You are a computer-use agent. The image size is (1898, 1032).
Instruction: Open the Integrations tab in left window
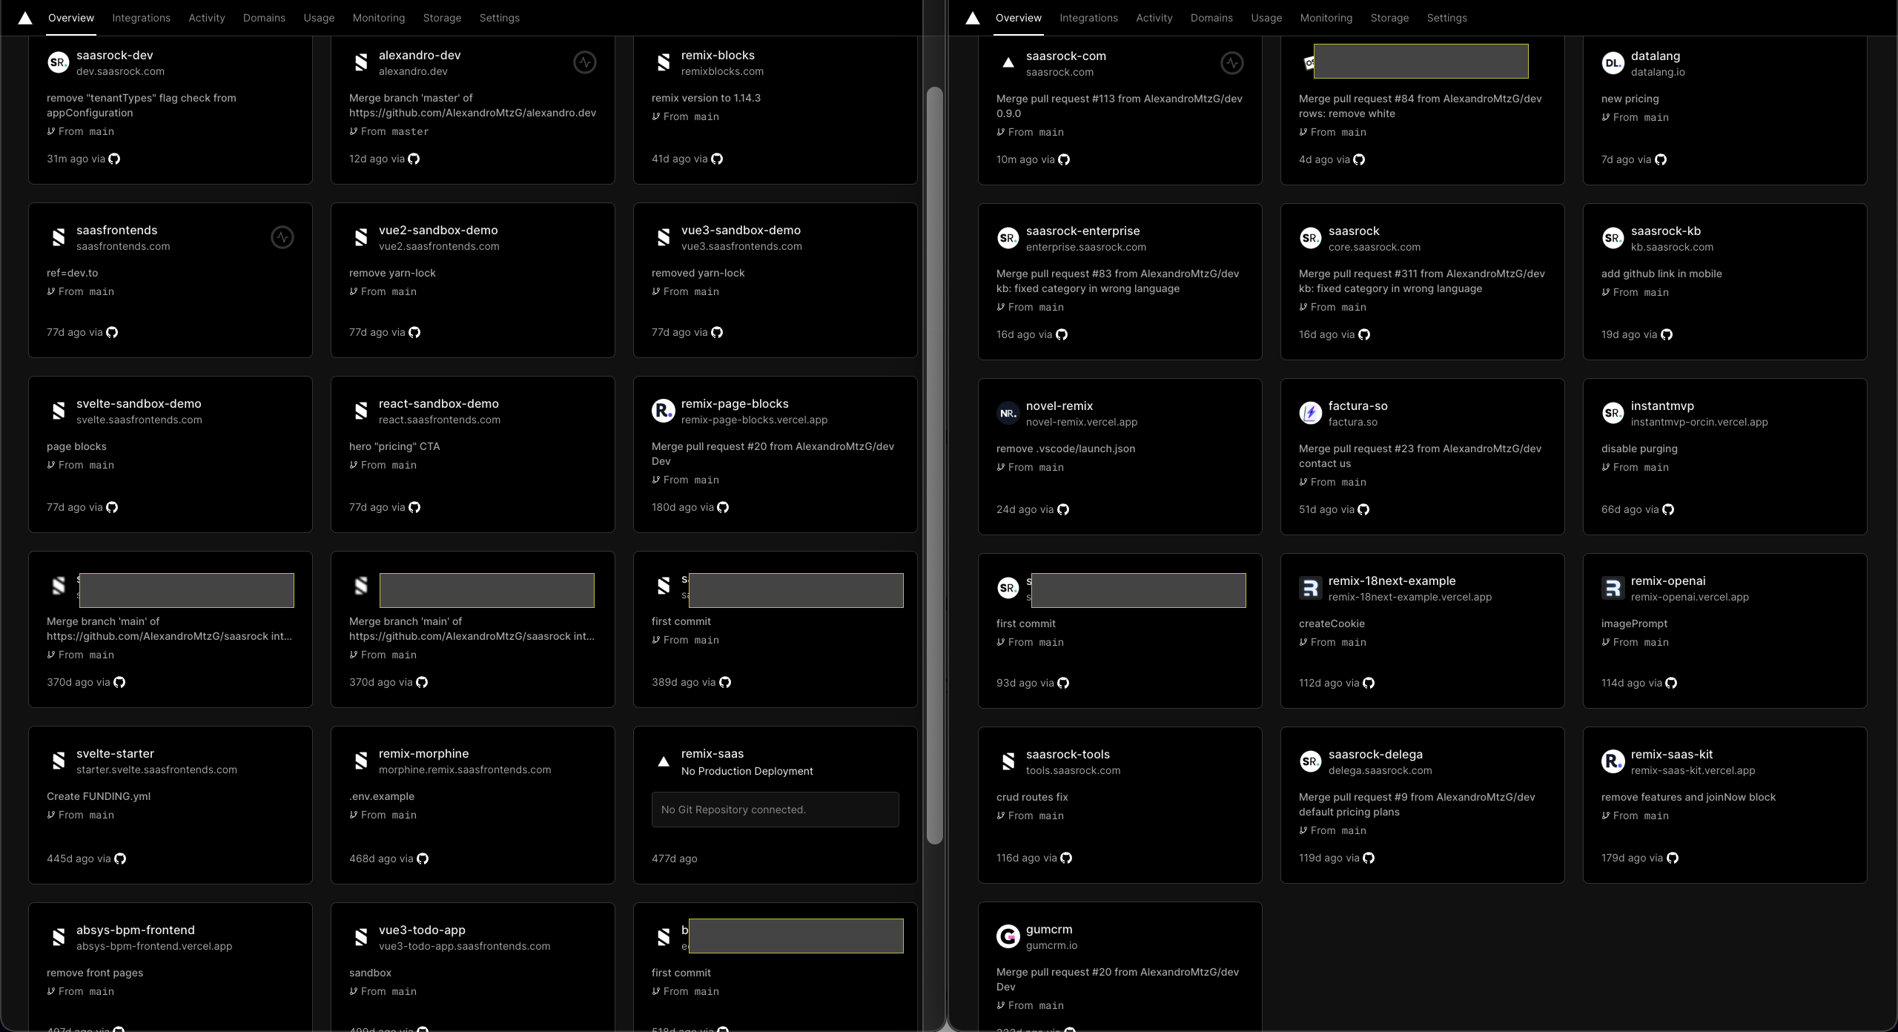(142, 18)
